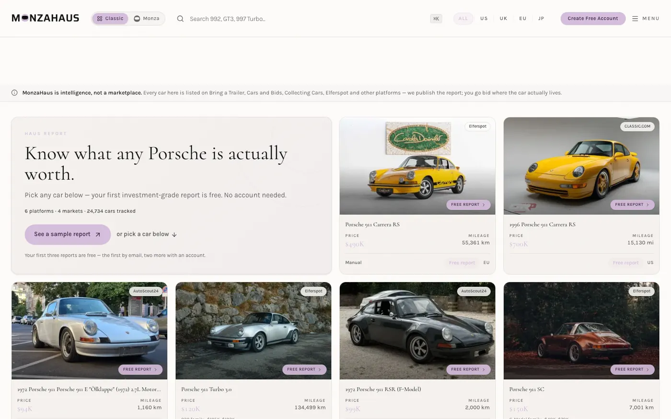
Task: Filter listings by JP market
Action: coord(541,19)
